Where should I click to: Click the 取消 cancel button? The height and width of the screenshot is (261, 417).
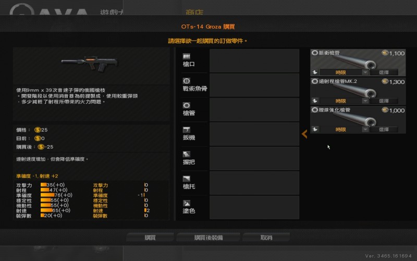266,238
